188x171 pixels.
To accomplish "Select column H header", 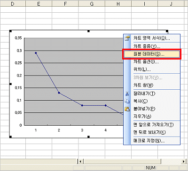I will [x=118, y=3].
